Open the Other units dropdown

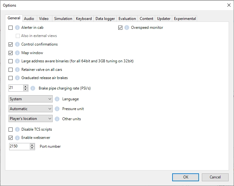(31, 119)
